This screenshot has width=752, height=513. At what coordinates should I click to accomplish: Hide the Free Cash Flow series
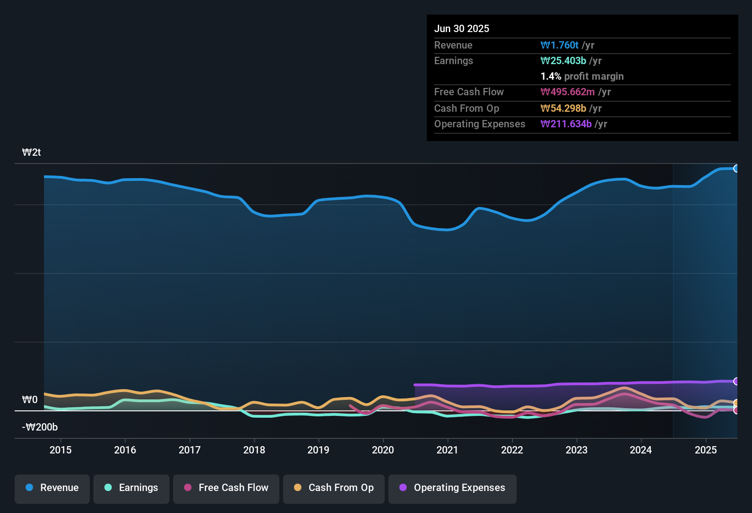(226, 488)
